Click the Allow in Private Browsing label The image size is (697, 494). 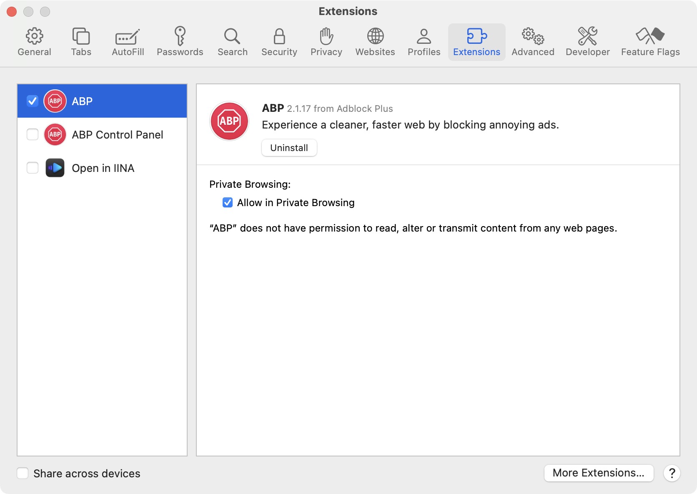click(296, 202)
